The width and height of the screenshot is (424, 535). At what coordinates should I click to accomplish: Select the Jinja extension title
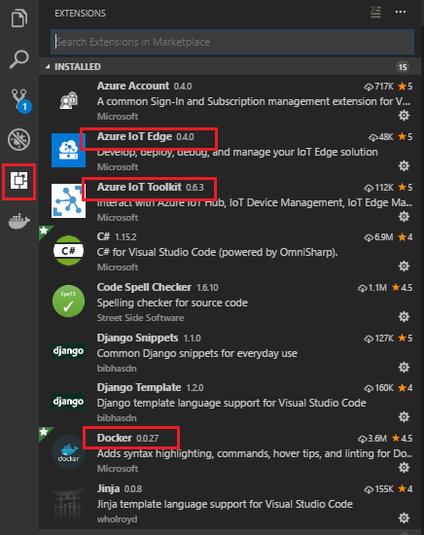[x=108, y=488]
